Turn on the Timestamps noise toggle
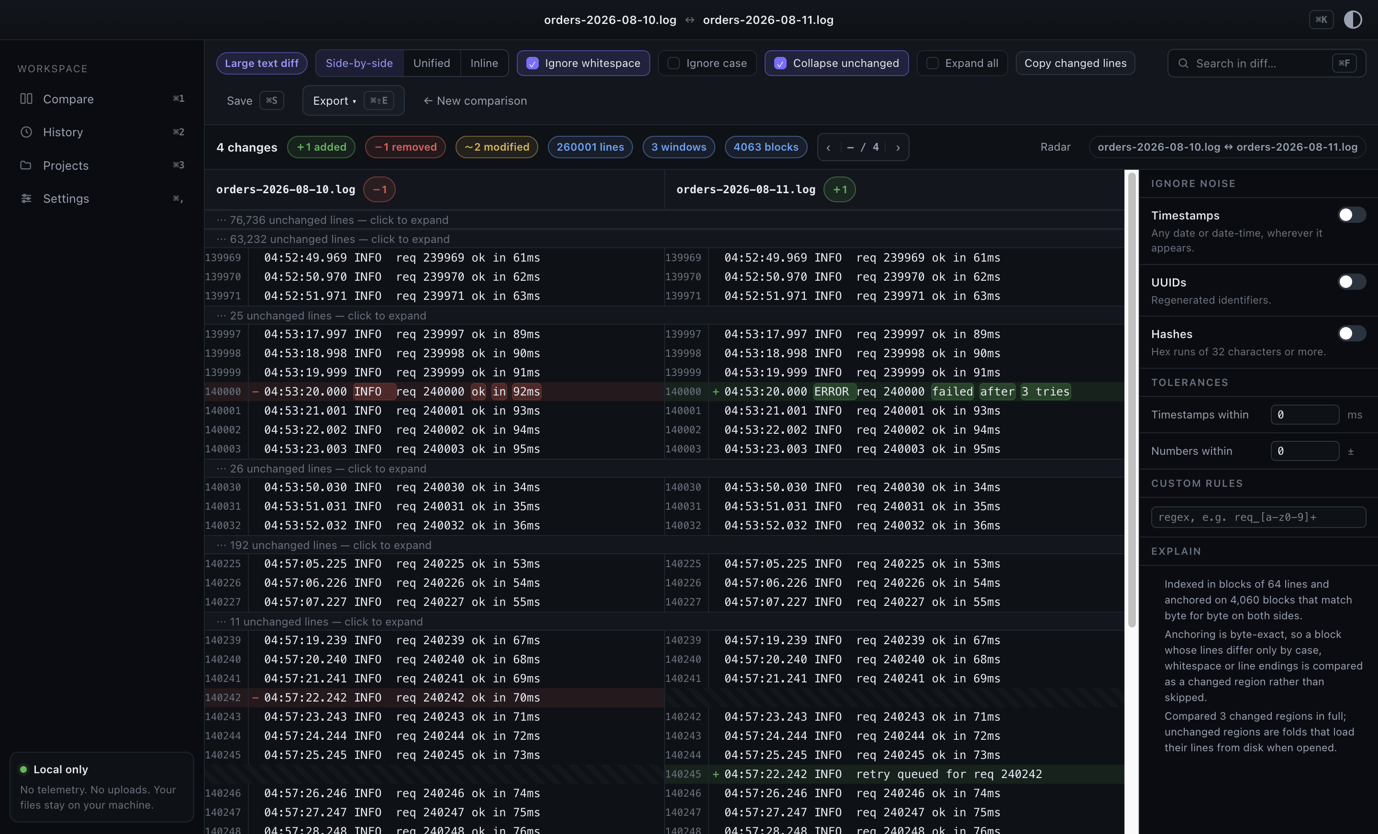This screenshot has width=1378, height=834. [x=1351, y=215]
